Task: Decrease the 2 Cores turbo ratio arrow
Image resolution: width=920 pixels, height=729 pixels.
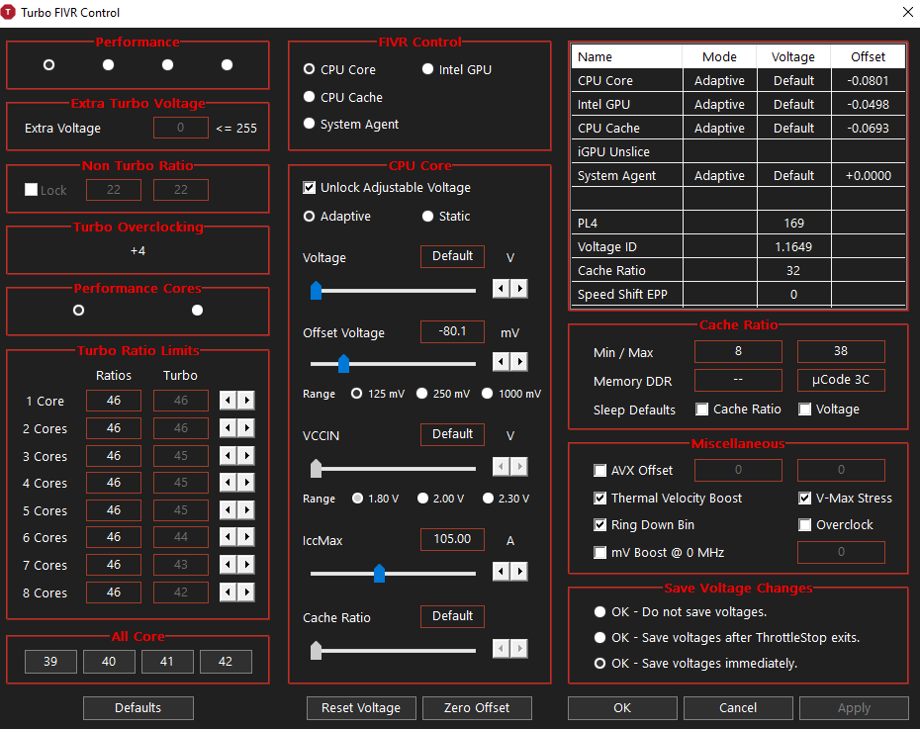Action: coord(228,428)
